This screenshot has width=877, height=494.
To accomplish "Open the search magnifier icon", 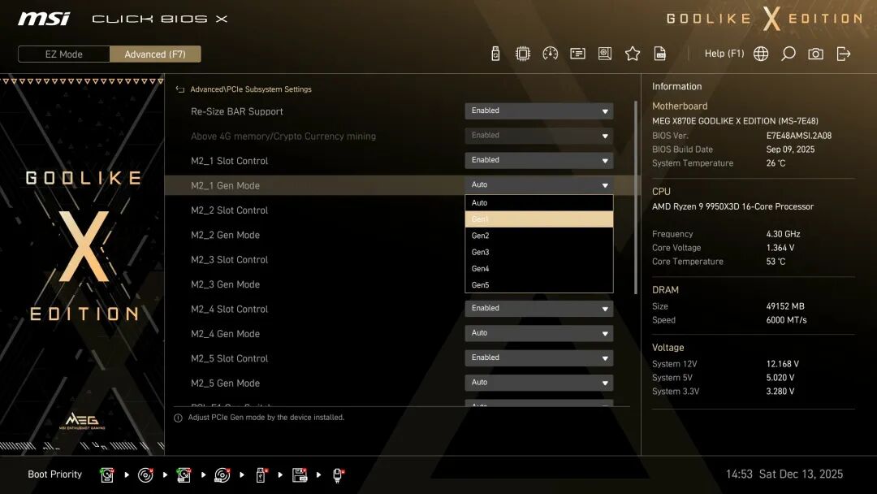I will (788, 54).
